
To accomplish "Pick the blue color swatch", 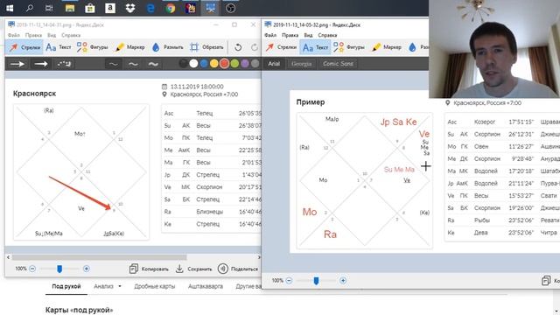I will (x=204, y=64).
